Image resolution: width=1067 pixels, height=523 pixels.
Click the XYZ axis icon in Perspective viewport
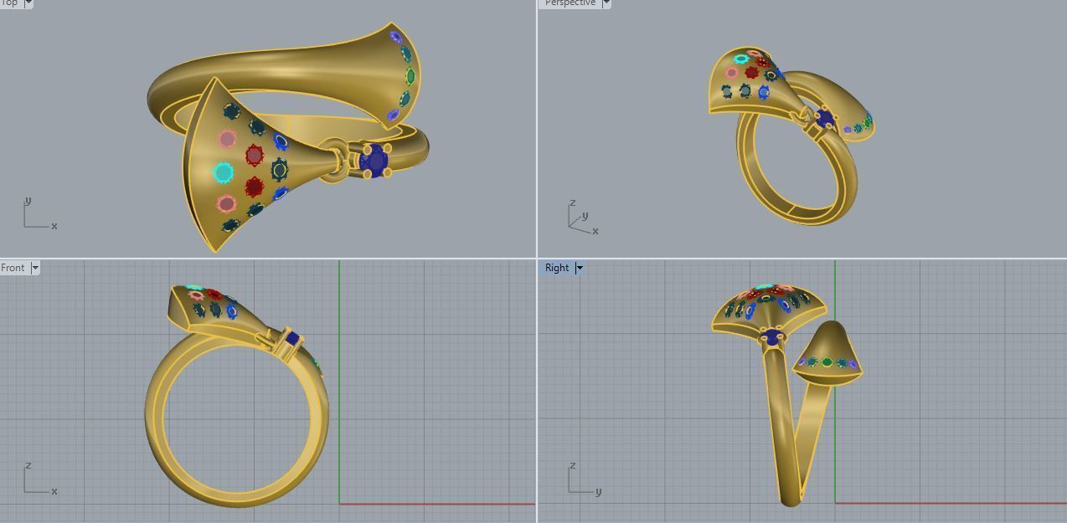click(582, 216)
